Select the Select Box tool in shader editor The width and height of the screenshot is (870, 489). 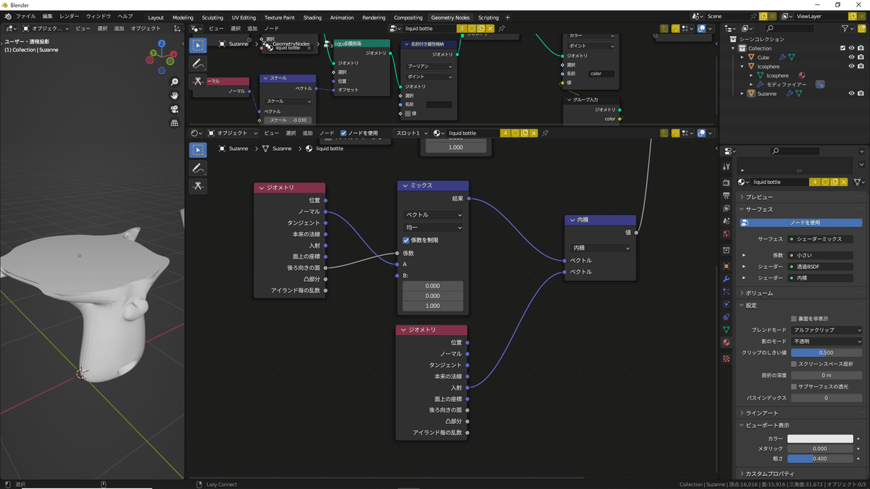click(x=198, y=150)
